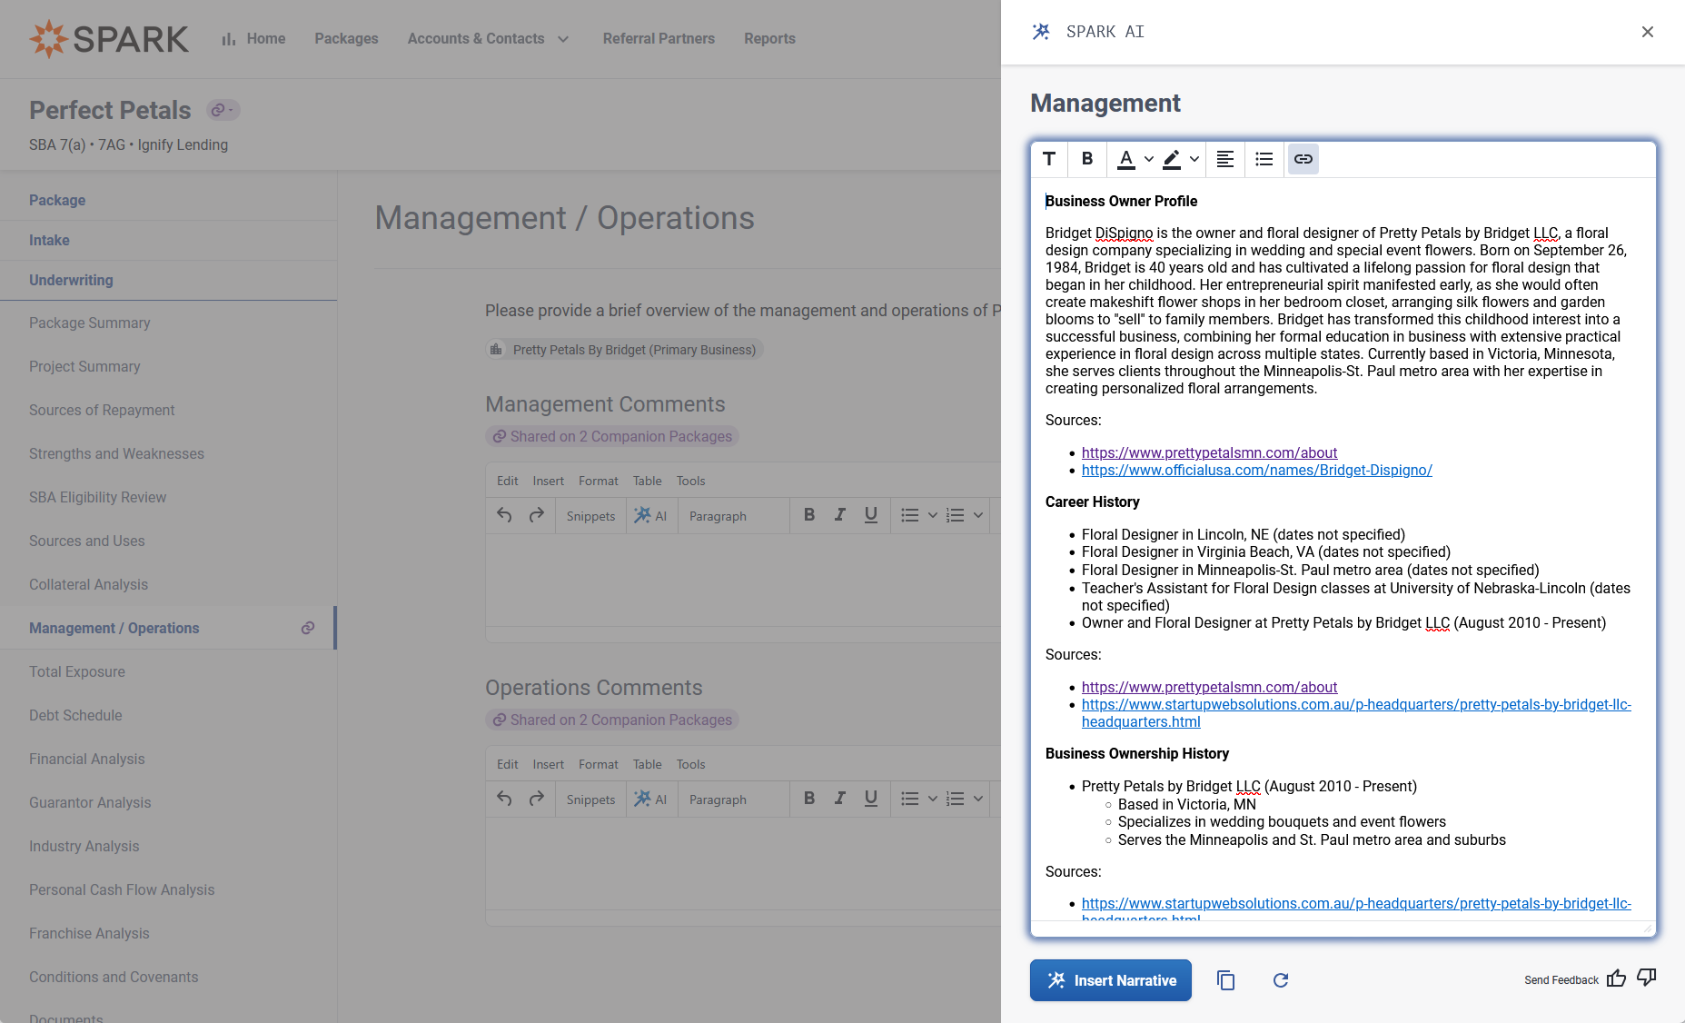
Task: Click the highlight color marker icon
Action: pyautogui.click(x=1172, y=159)
